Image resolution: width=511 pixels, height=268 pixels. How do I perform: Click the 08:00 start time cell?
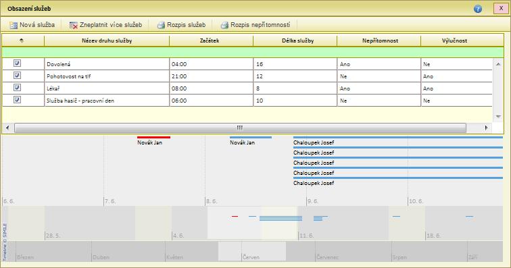tap(211, 88)
